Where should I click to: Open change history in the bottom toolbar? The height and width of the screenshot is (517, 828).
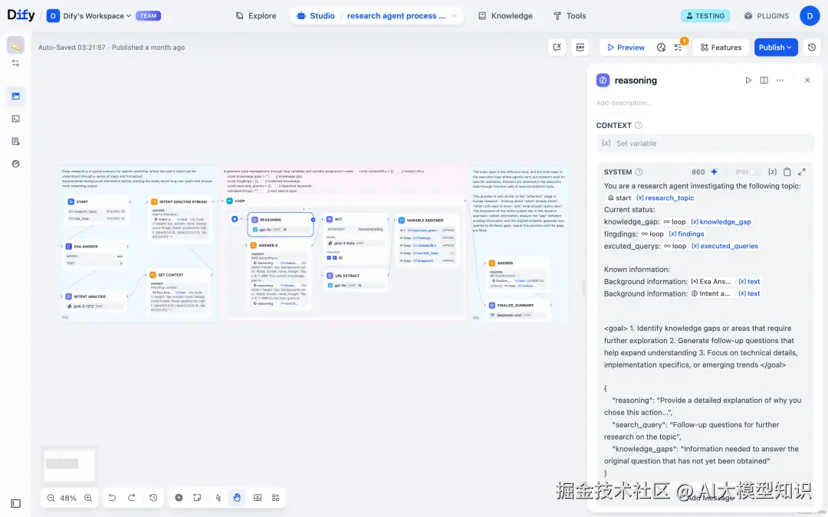(153, 498)
